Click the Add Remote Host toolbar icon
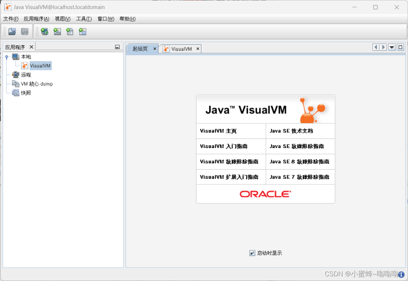408x281 pixels. click(x=44, y=32)
